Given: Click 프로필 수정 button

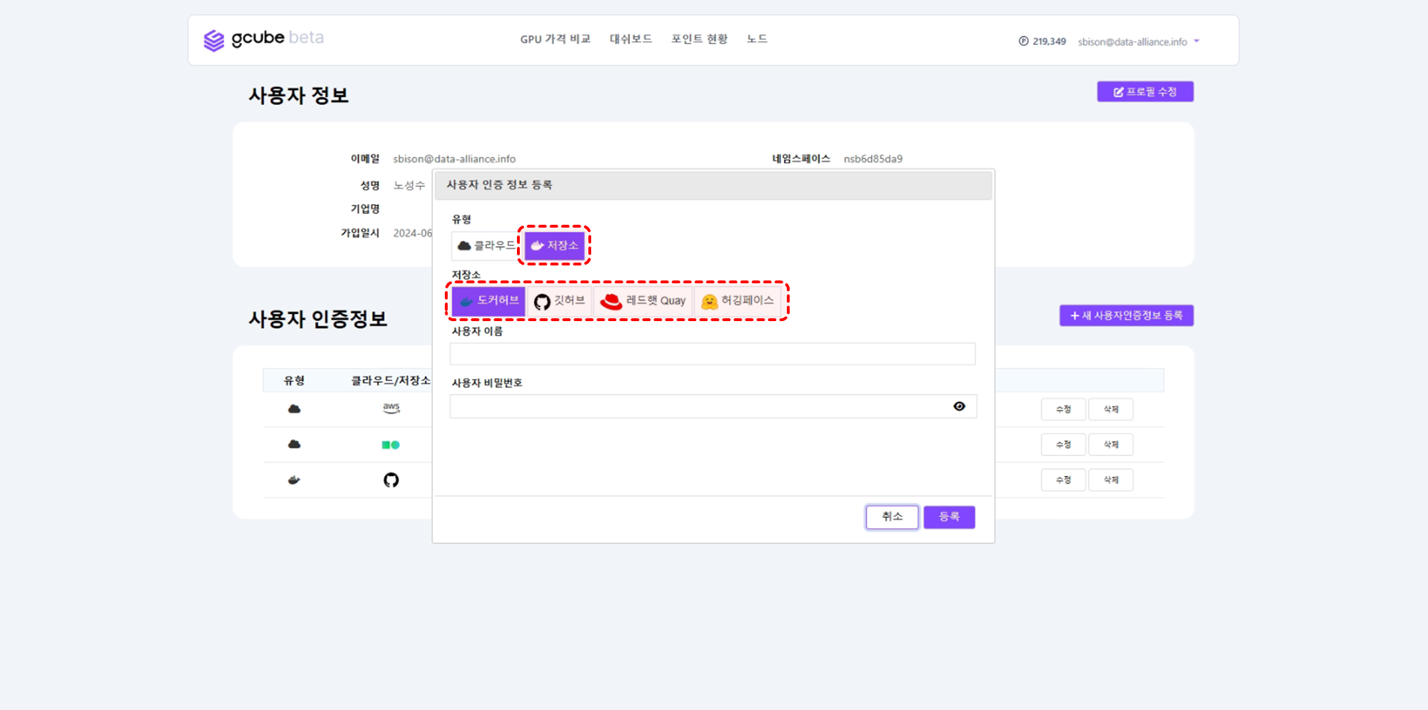Looking at the screenshot, I should point(1145,91).
